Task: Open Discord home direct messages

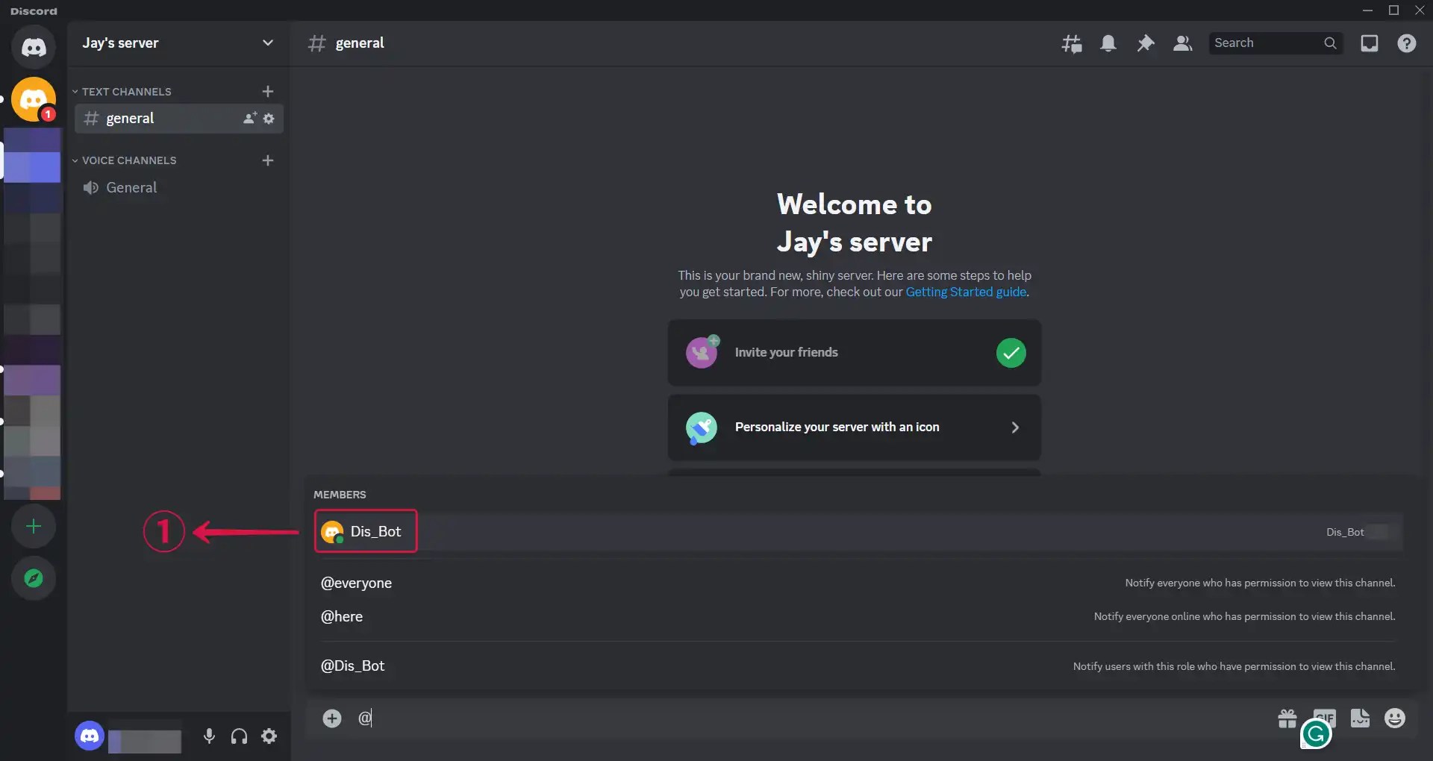Action: [x=34, y=48]
